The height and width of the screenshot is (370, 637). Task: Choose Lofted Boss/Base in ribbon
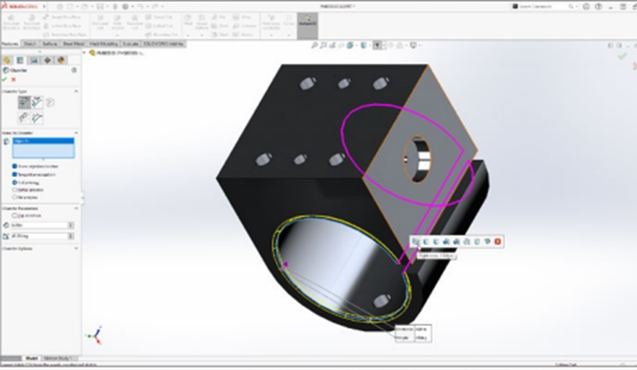62,26
